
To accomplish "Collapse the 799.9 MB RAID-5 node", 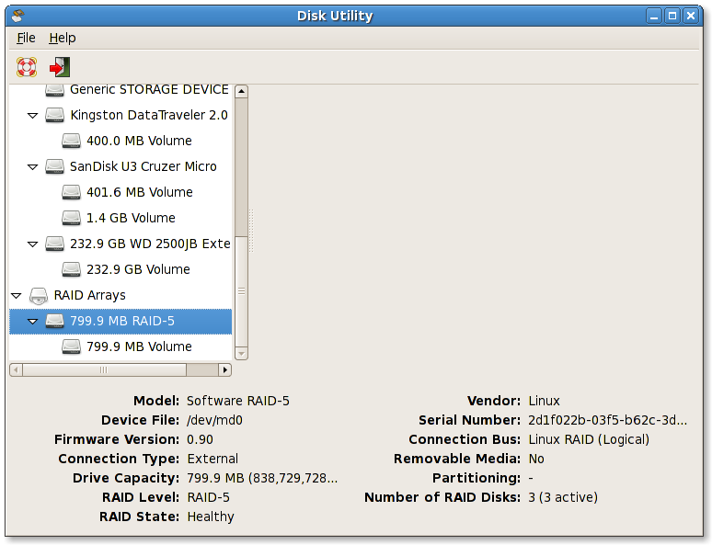I will pos(33,322).
